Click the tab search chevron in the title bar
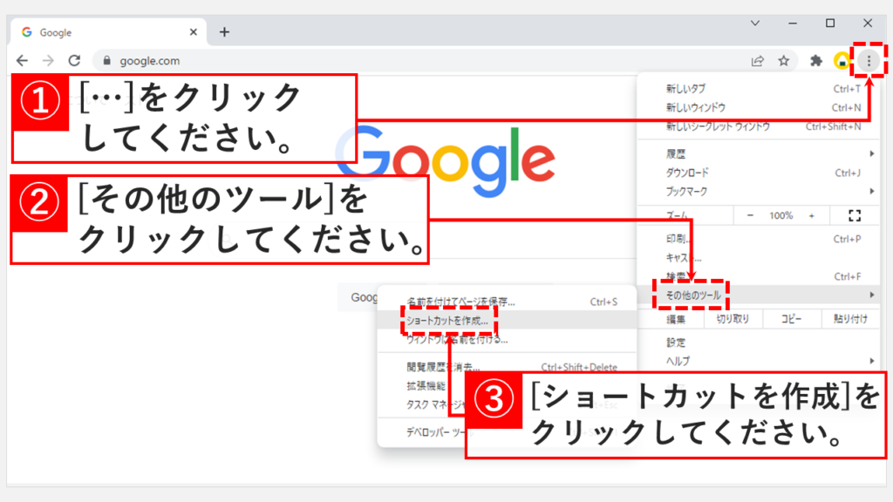 coord(755,24)
